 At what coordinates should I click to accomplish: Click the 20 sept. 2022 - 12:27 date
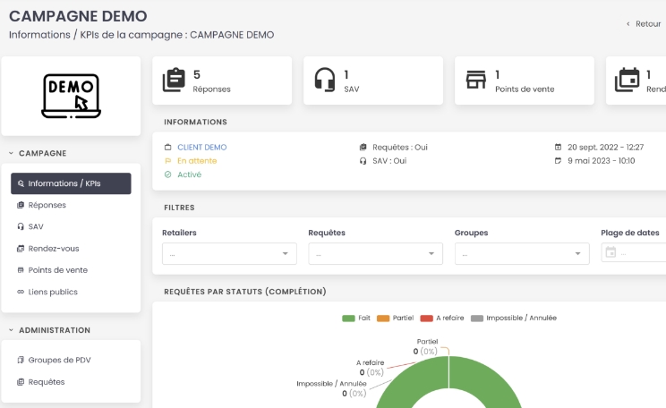(x=606, y=148)
